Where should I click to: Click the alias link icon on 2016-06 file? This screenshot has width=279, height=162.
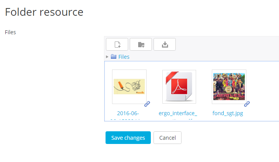147,104
